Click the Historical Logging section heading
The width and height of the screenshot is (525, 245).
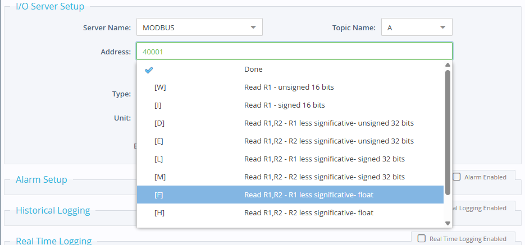(x=53, y=211)
